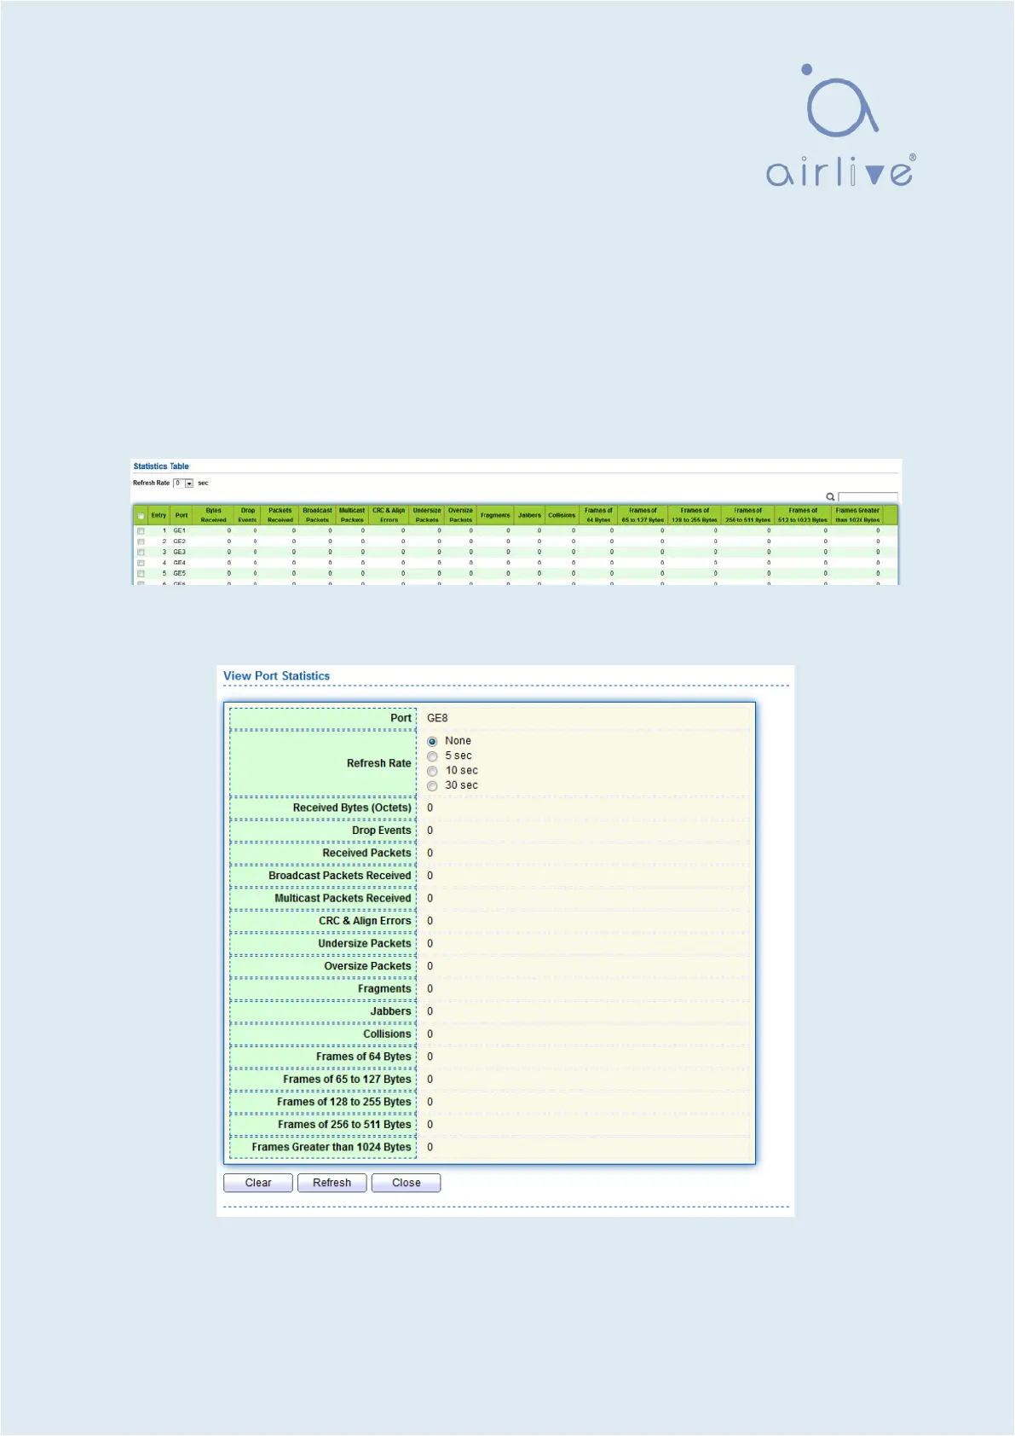Sort by the Collisions column header
Viewport: 1015px width, 1436px height.
tap(562, 515)
